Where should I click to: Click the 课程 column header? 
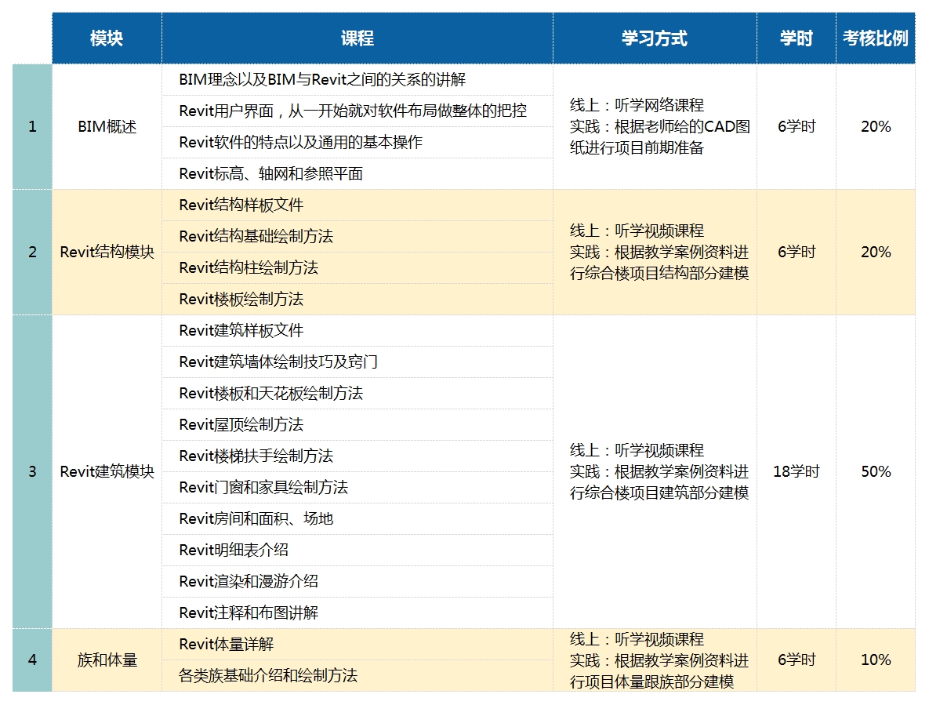click(357, 38)
